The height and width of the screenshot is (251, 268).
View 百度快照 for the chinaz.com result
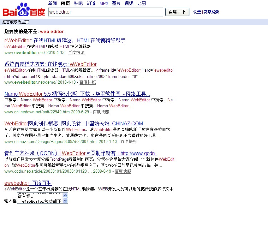[x=129, y=141]
